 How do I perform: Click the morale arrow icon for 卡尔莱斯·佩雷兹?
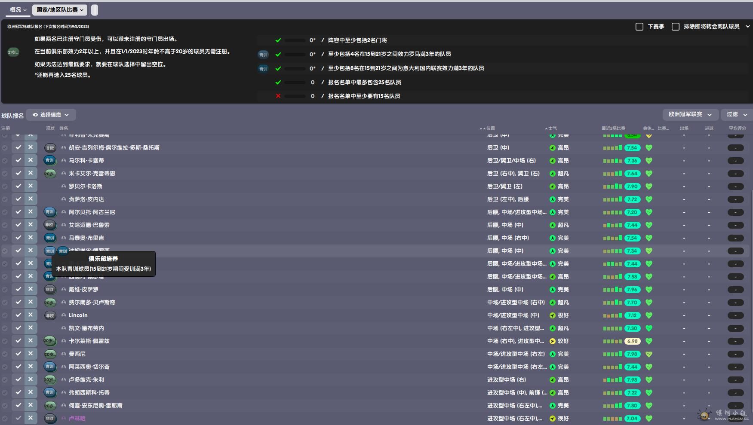tap(553, 341)
